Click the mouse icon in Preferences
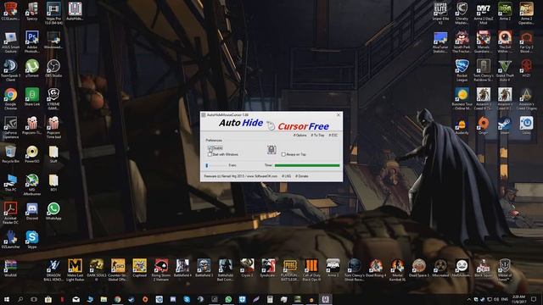The image size is (543, 305). tap(271, 149)
